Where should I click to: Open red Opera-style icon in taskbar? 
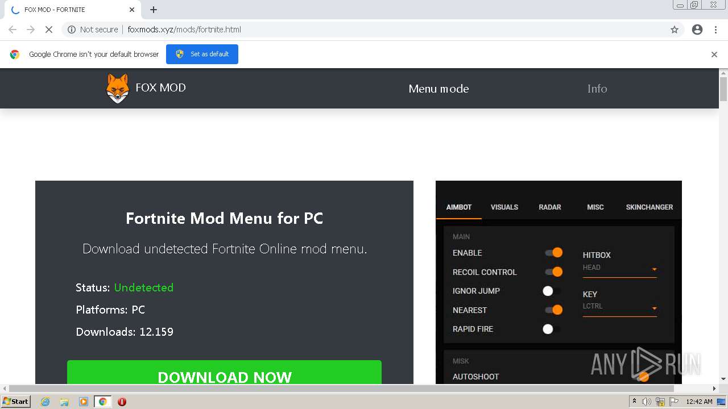click(x=122, y=402)
